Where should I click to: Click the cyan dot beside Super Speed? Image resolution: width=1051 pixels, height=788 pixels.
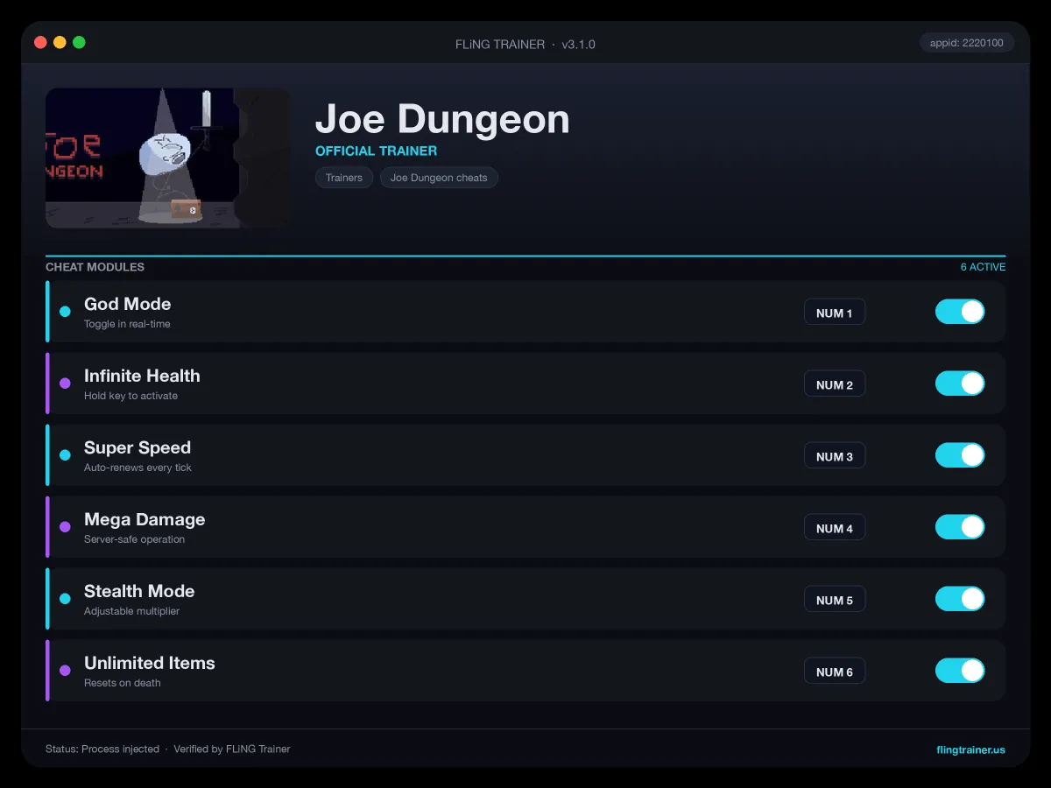click(x=65, y=455)
